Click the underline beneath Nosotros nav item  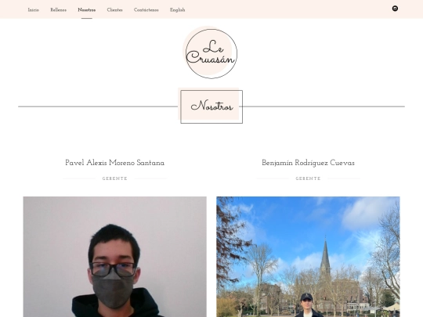[x=87, y=18]
